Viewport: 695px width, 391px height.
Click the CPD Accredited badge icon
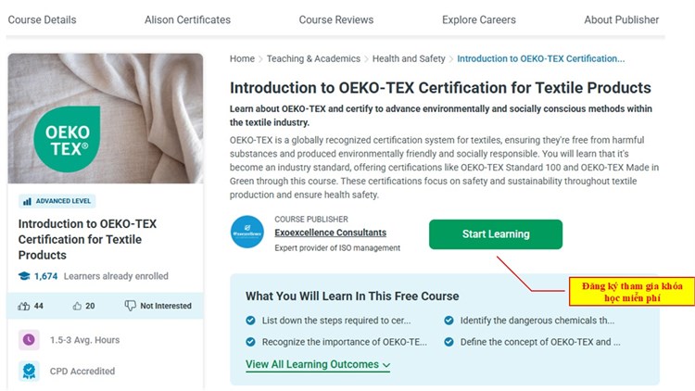pos(29,372)
